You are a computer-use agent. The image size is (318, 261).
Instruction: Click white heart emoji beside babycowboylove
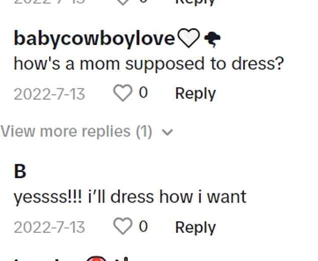pyautogui.click(x=189, y=39)
